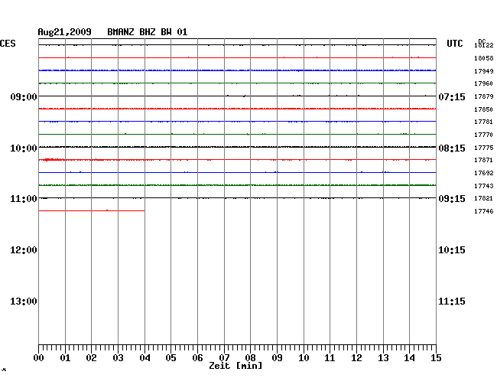Click the 10 minute axis label

pos(304,358)
